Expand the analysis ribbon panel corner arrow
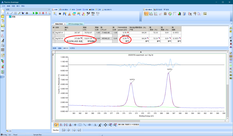 point(140,20)
